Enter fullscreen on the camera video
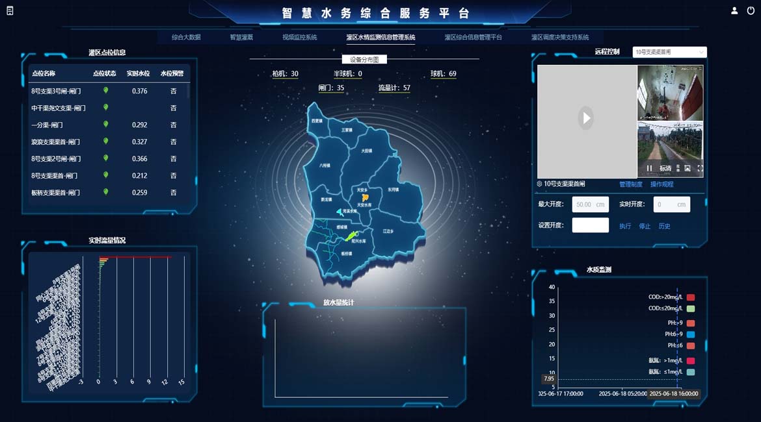The height and width of the screenshot is (422, 761). pyautogui.click(x=700, y=168)
